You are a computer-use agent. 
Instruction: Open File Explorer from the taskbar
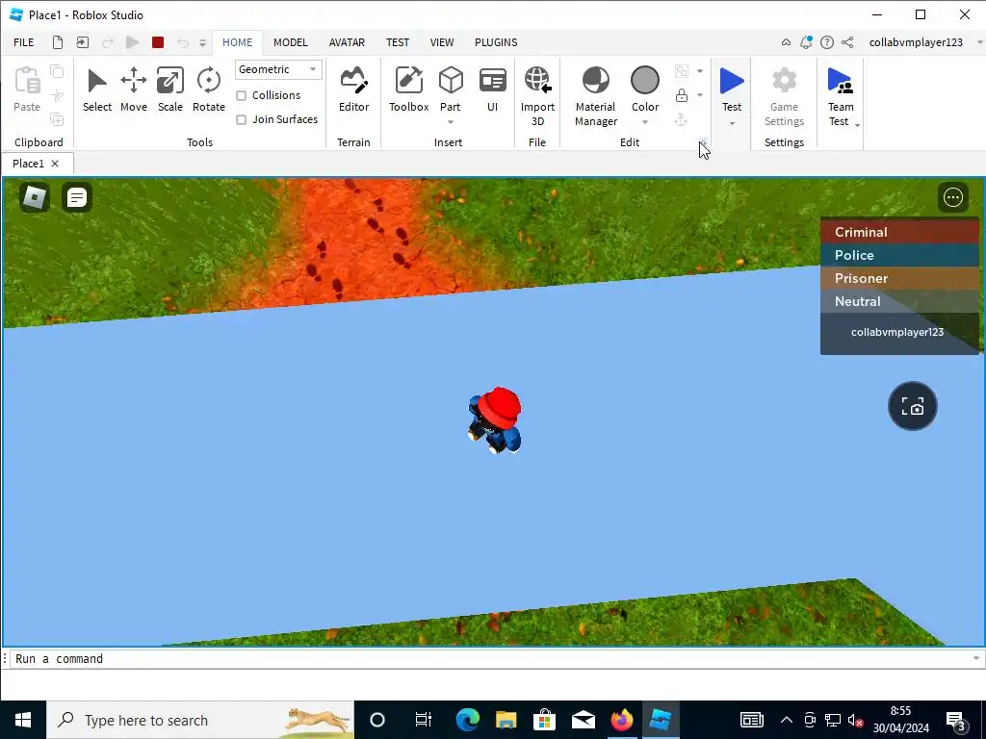pos(506,720)
